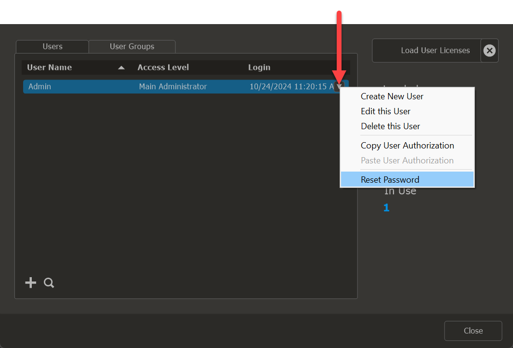Select Edit this User

point(408,111)
